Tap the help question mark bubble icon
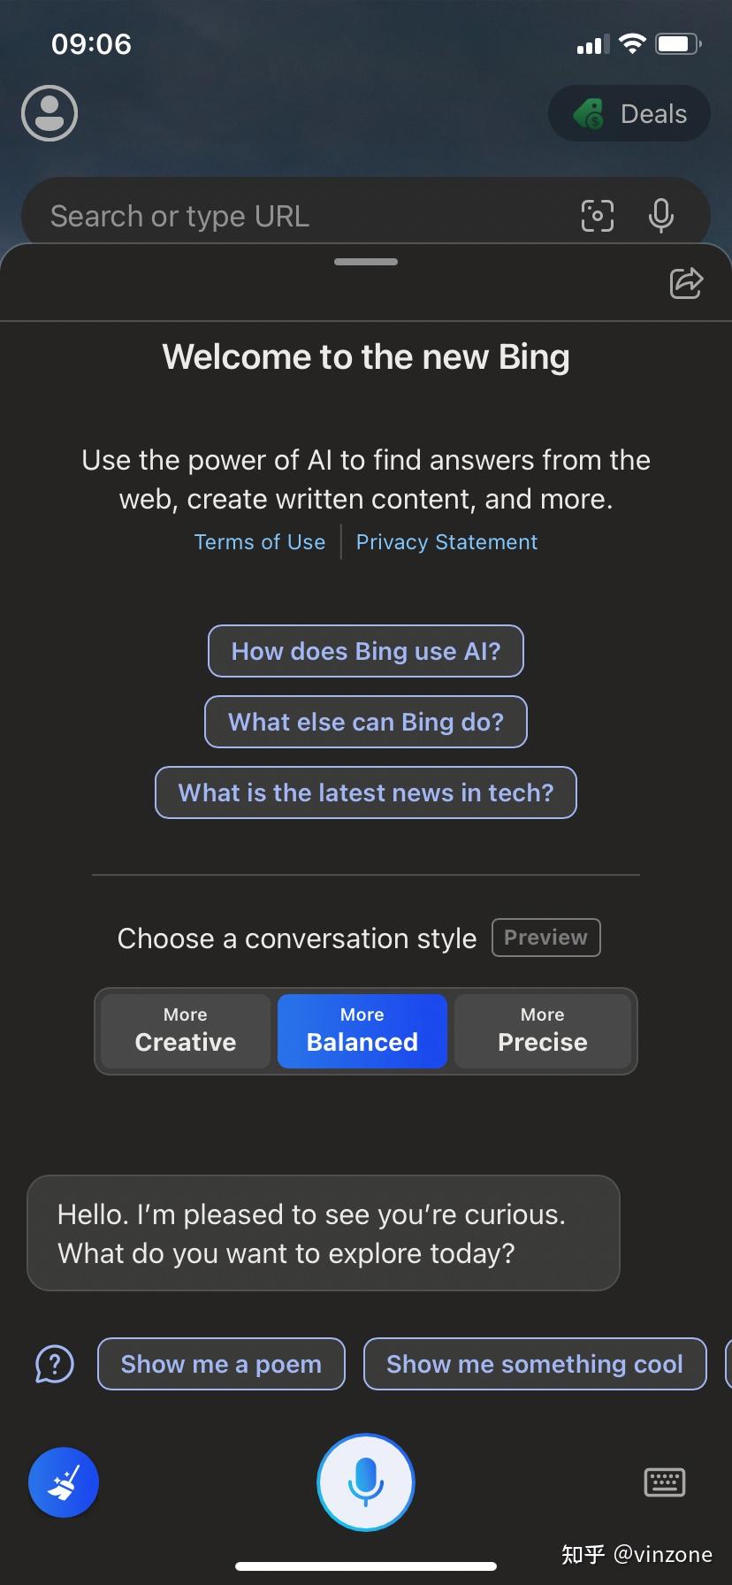This screenshot has height=1585, width=732. pos(54,1364)
